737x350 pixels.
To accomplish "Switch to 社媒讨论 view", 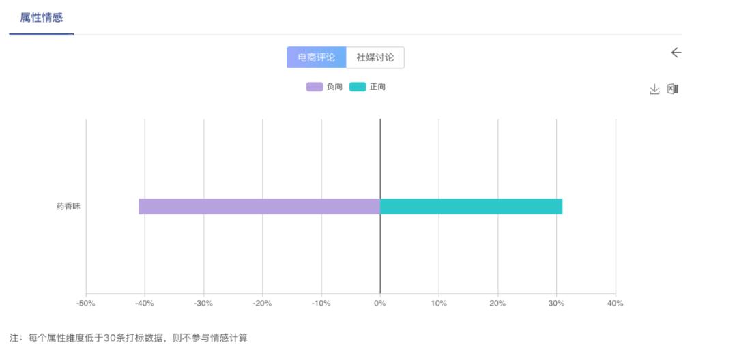I will [x=375, y=57].
